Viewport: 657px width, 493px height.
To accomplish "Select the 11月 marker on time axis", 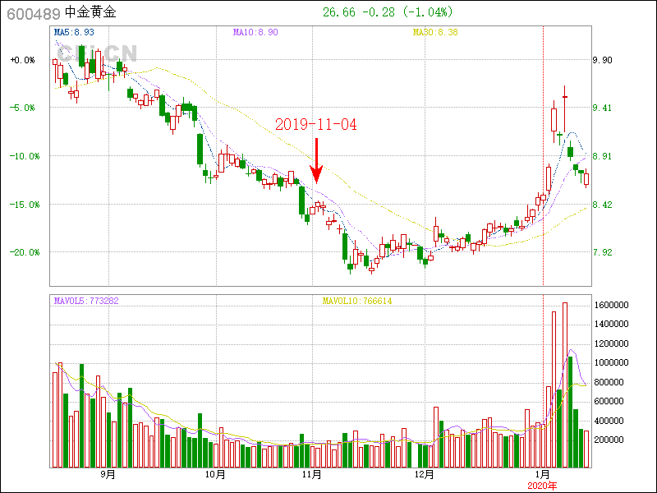I will point(312,474).
